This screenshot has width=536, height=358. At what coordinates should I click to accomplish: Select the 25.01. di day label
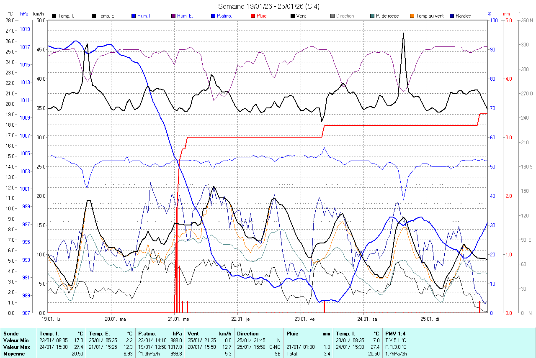pos(431,319)
